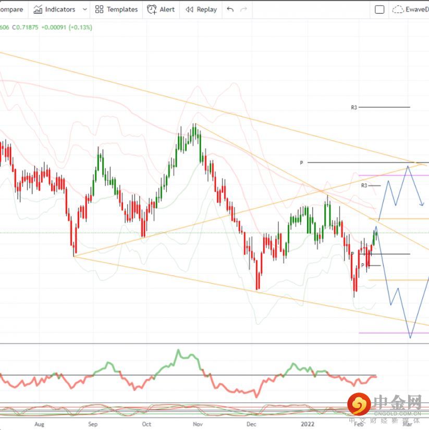Click the Sep label on time axis

click(93, 424)
